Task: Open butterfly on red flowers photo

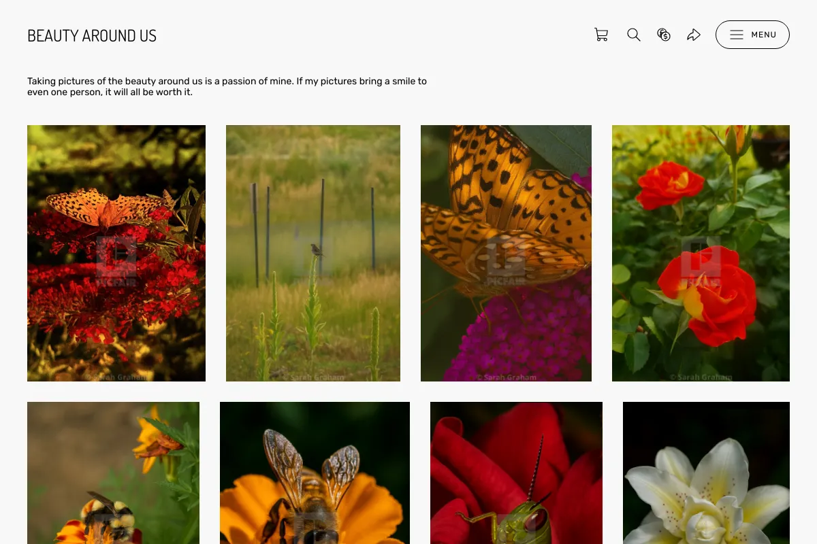Action: coord(116,253)
